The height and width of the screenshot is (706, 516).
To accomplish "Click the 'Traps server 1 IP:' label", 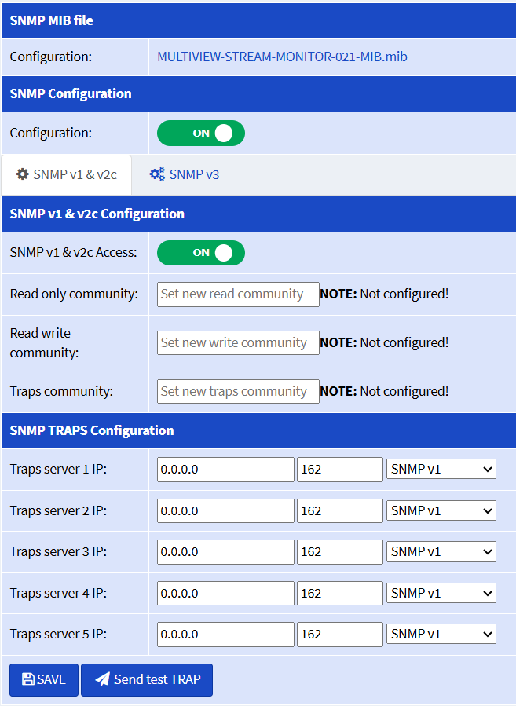I will click(x=59, y=469).
